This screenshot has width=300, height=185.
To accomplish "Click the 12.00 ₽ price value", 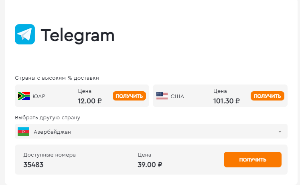I will (89, 101).
